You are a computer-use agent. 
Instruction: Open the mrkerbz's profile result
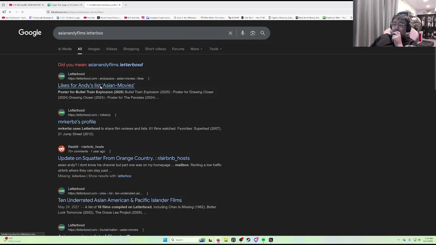[77, 122]
